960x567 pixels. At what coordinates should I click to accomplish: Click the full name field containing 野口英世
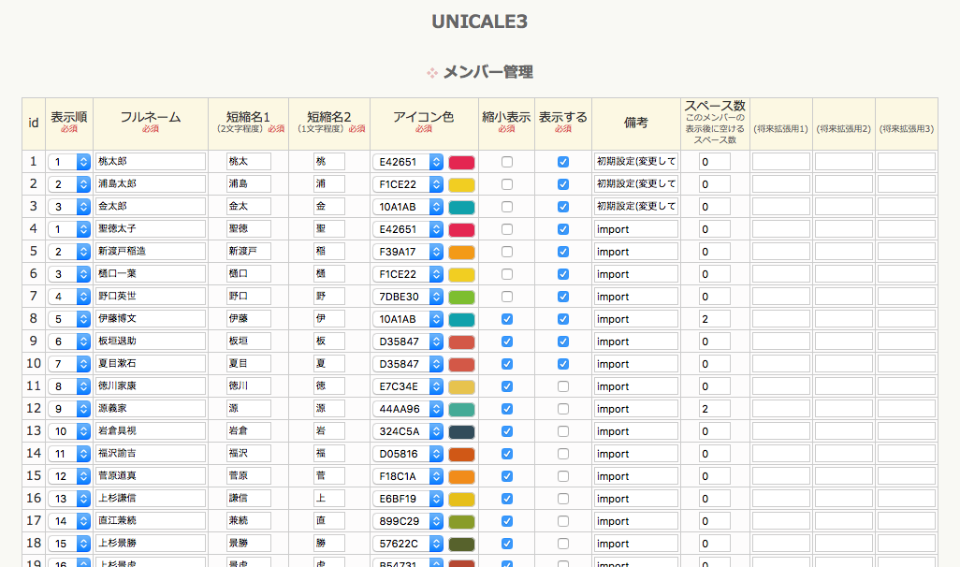[150, 297]
